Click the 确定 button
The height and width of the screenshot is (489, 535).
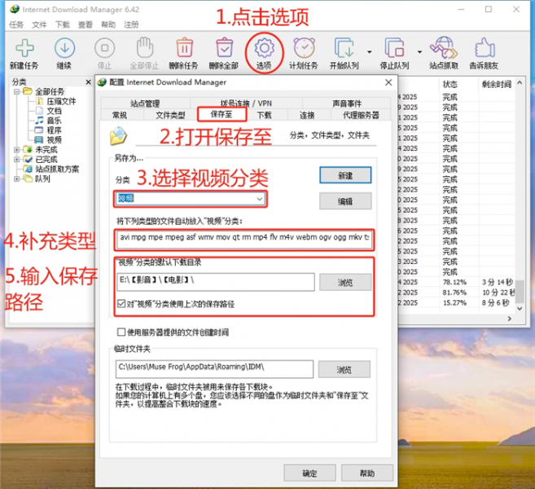(309, 473)
